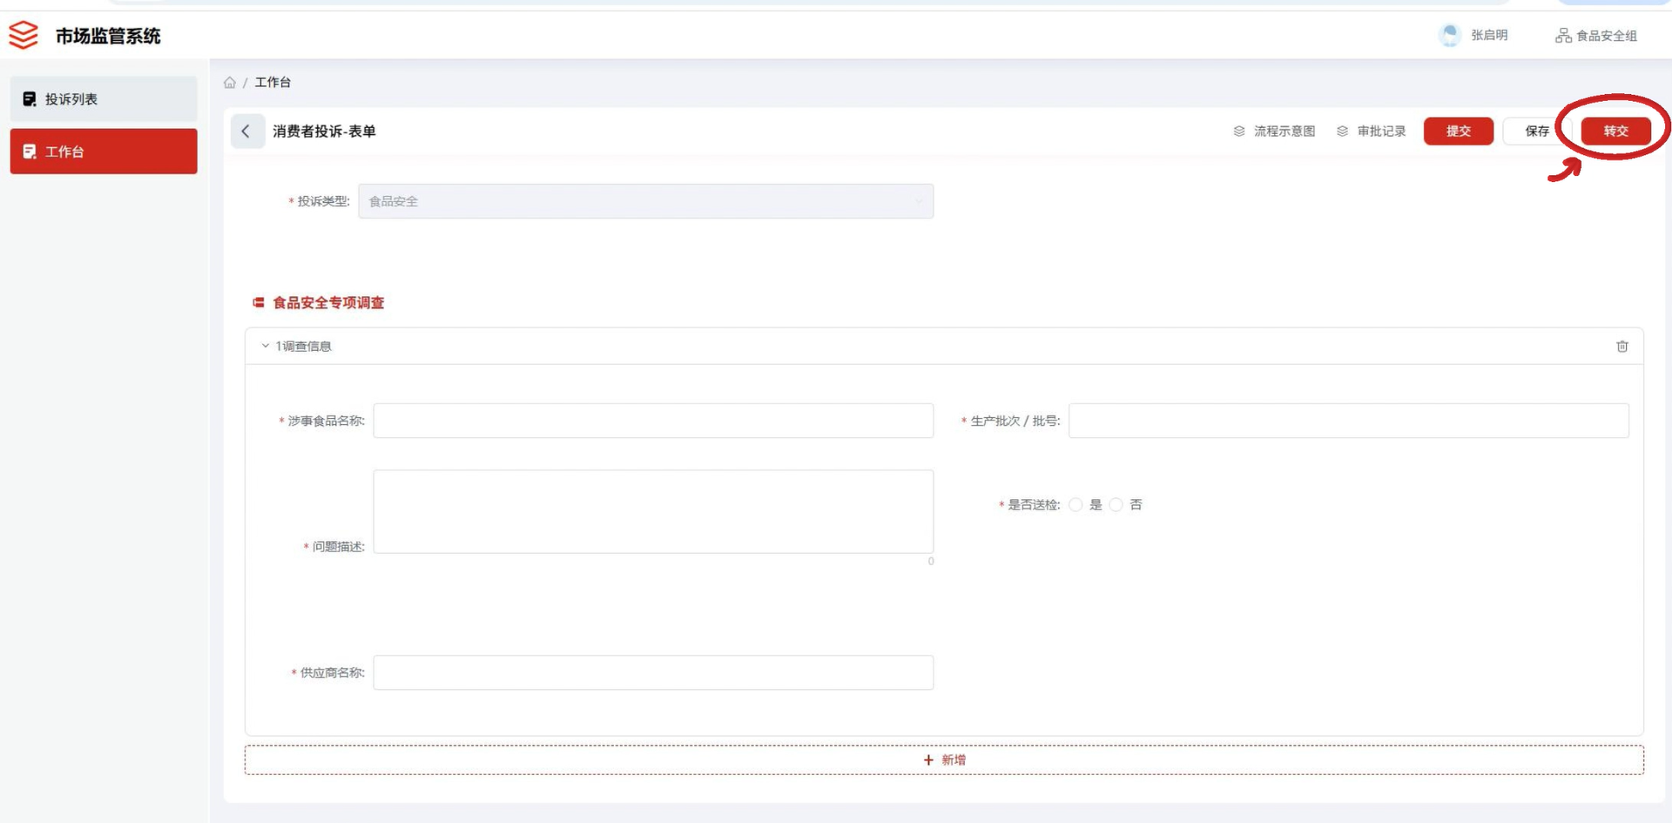Click 新增 to add survey entry

(944, 760)
